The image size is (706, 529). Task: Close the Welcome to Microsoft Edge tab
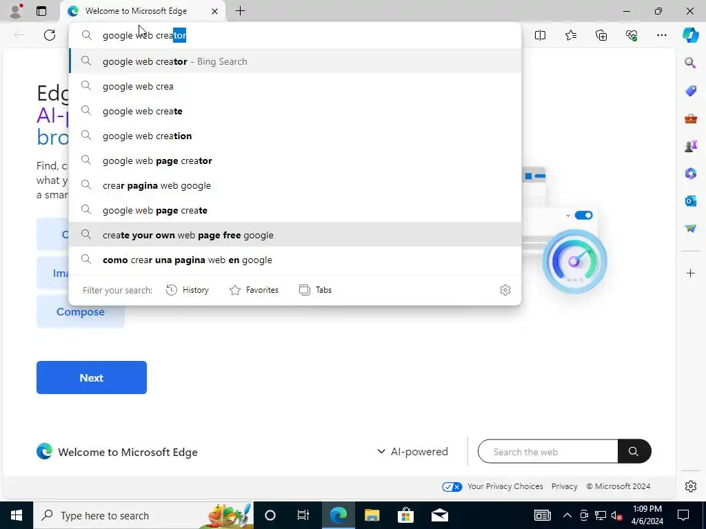tap(215, 11)
